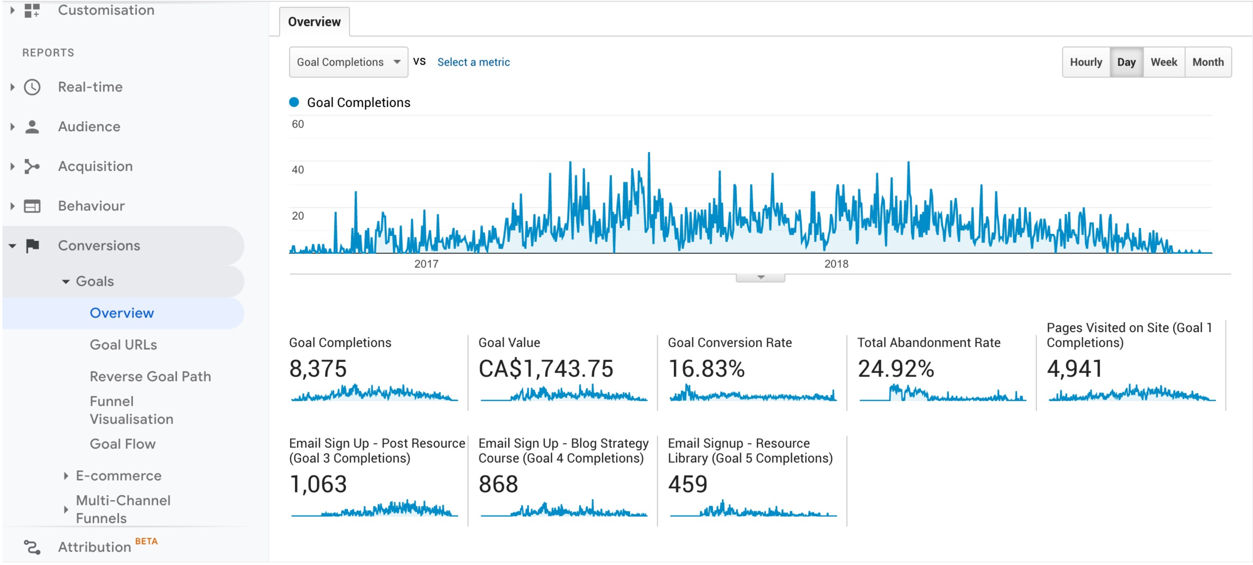Click the Conversions flag icon
The width and height of the screenshot is (1253, 565).
click(x=33, y=246)
